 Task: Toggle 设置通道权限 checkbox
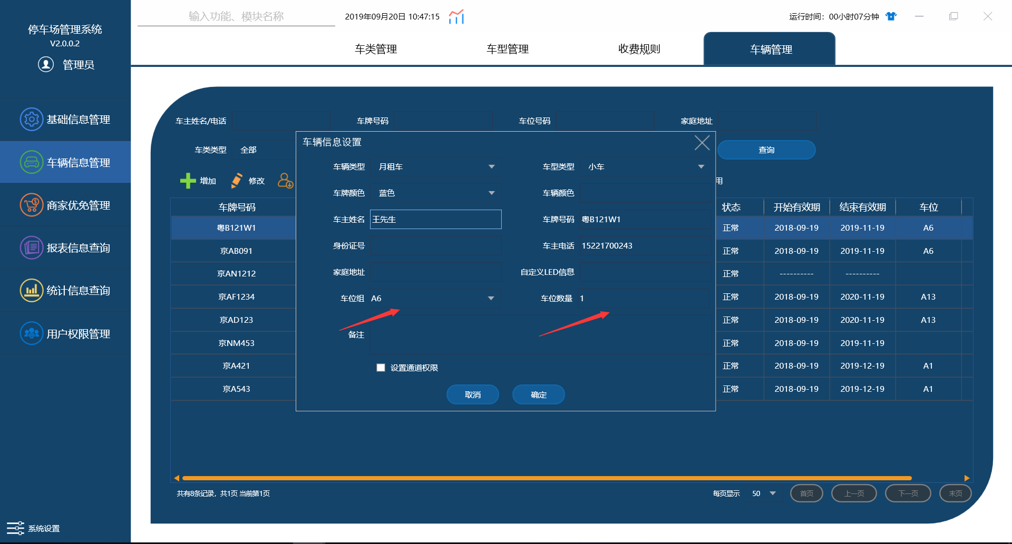[381, 368]
